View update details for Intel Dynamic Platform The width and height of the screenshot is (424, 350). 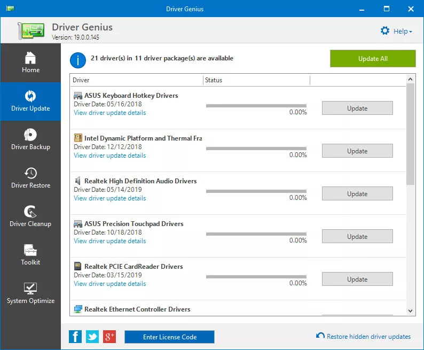click(110, 155)
